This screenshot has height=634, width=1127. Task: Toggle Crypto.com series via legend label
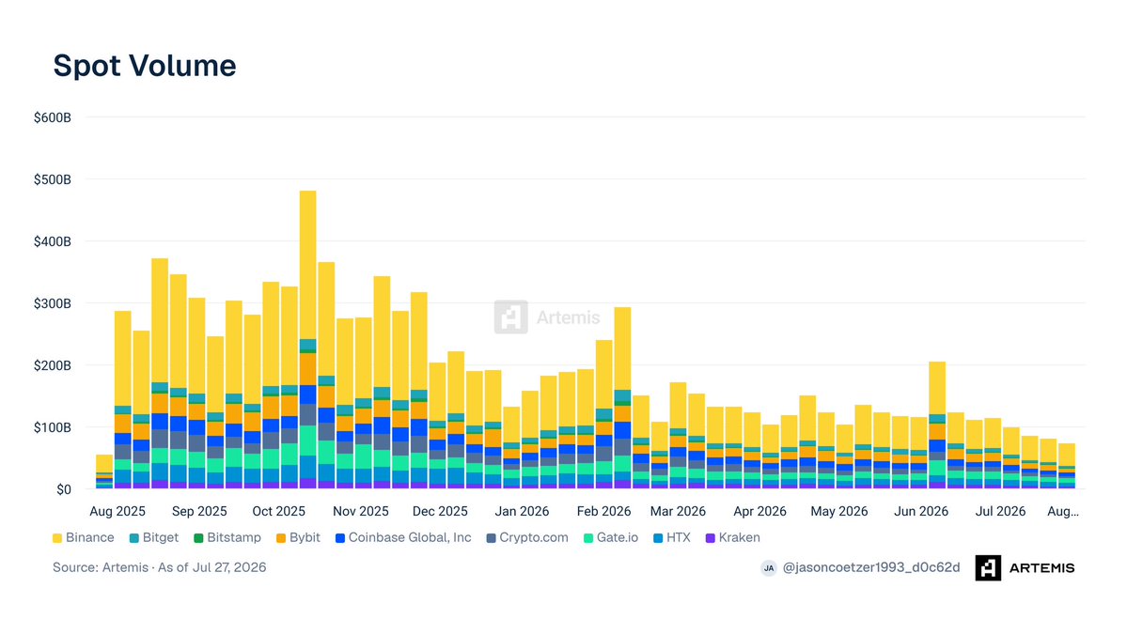point(533,538)
